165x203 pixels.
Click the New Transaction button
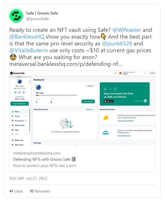(x=20, y=104)
